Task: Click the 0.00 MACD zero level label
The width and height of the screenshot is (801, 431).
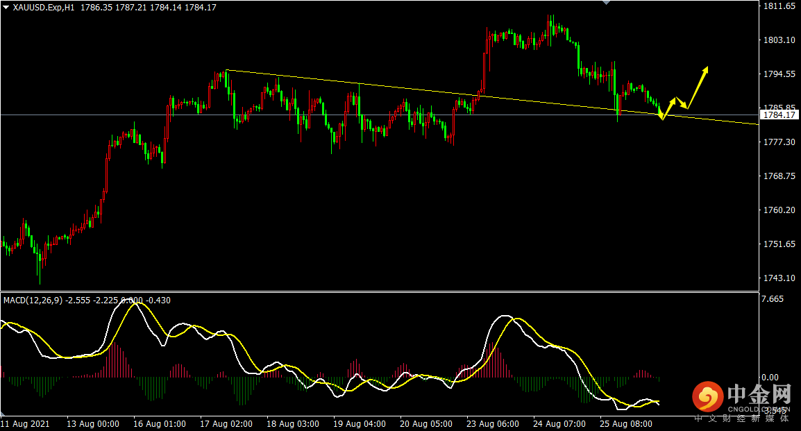Action: point(770,378)
